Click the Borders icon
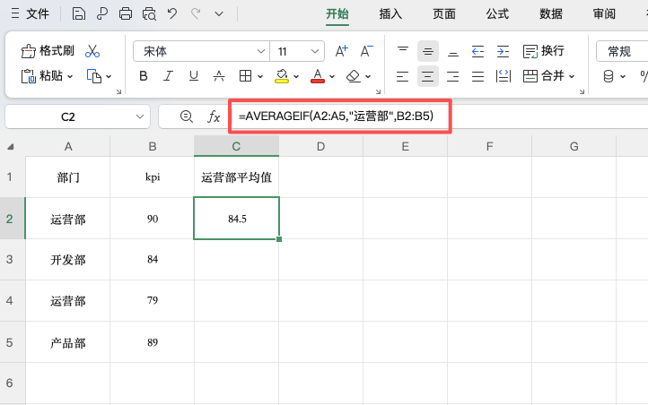The width and height of the screenshot is (648, 405). point(246,76)
